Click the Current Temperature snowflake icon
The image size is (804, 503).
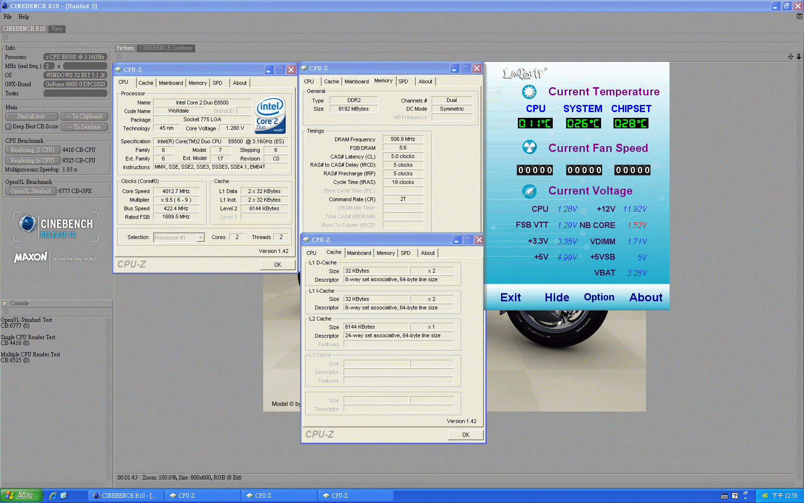[x=529, y=91]
